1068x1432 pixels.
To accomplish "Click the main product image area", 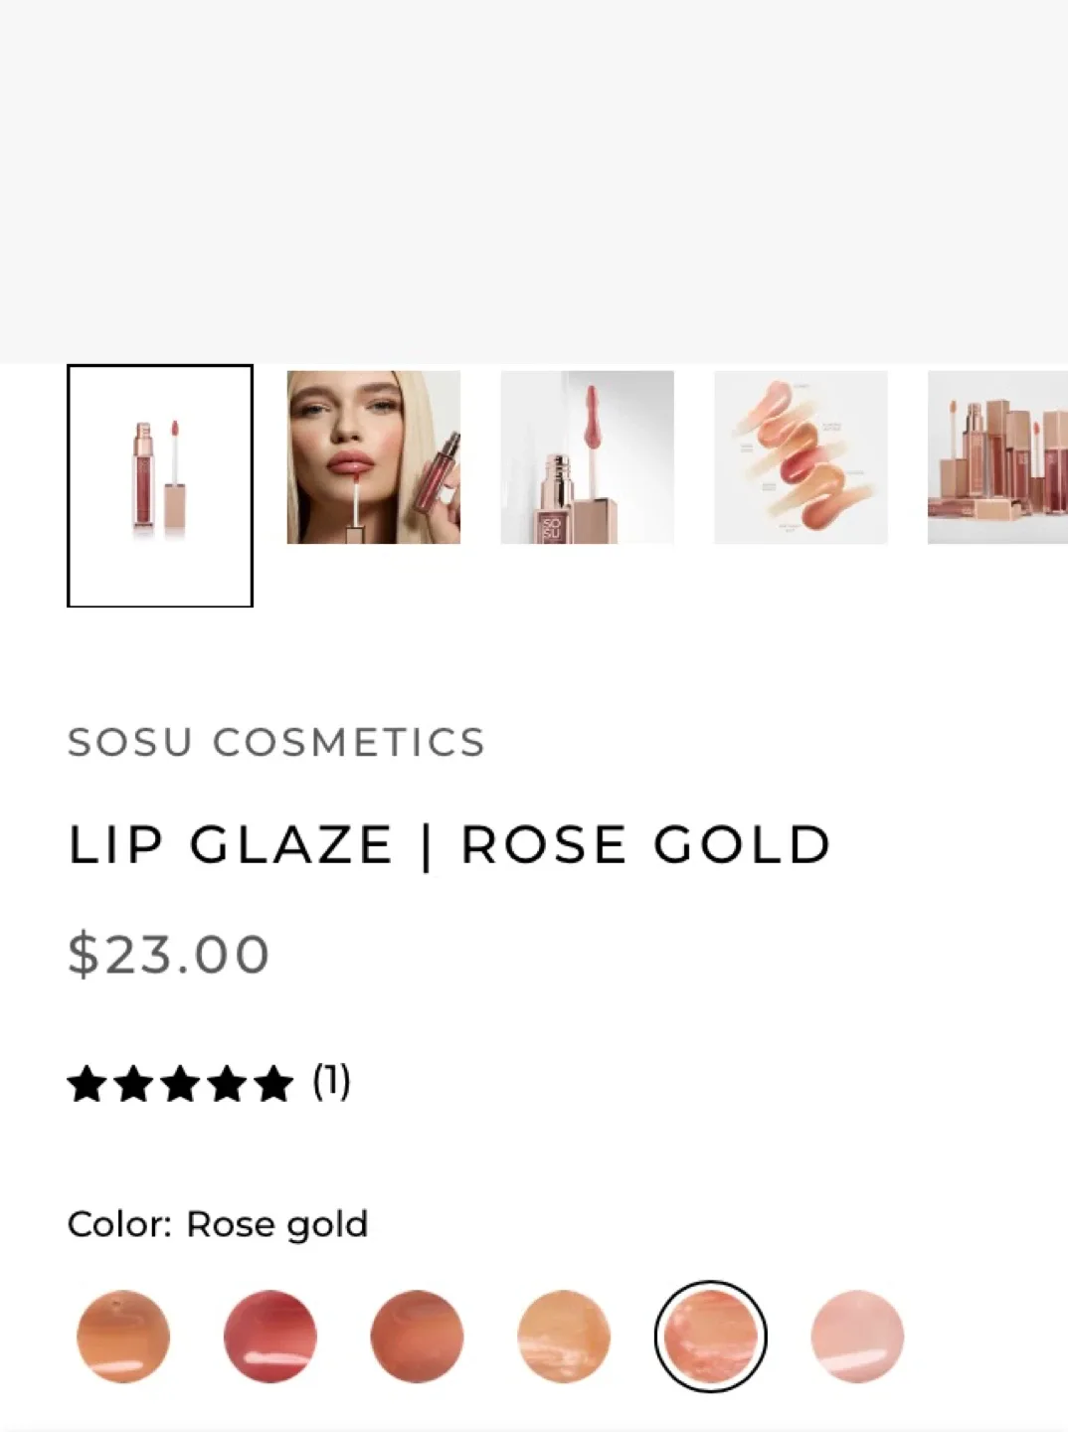I will 534,179.
